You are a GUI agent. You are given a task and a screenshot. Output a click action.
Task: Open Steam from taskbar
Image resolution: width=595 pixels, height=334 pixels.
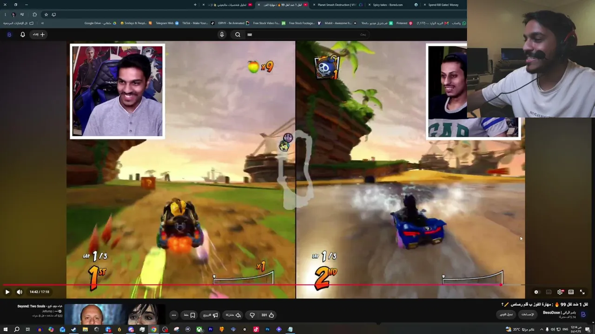click(73, 329)
